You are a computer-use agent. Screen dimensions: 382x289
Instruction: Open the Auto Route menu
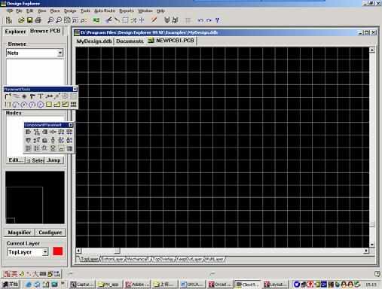pyautogui.click(x=105, y=11)
